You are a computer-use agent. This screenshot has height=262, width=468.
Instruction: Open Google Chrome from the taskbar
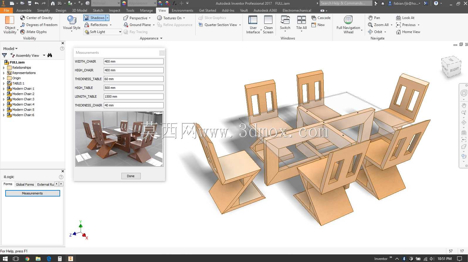pos(27,258)
